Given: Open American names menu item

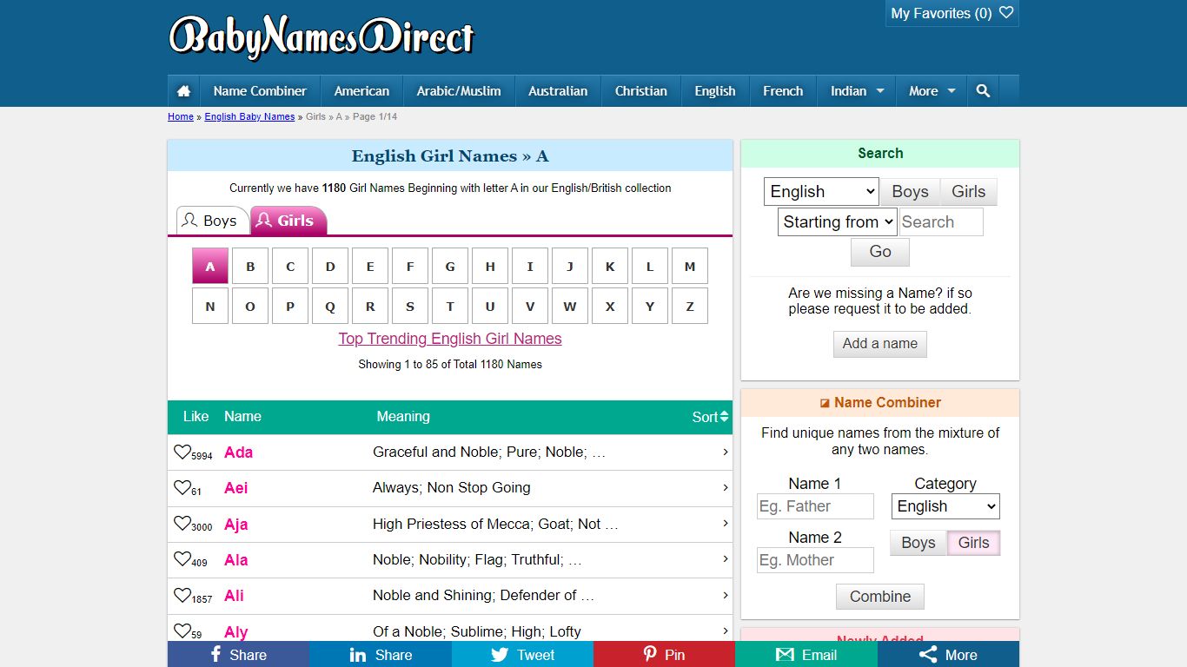Looking at the screenshot, I should click(361, 90).
